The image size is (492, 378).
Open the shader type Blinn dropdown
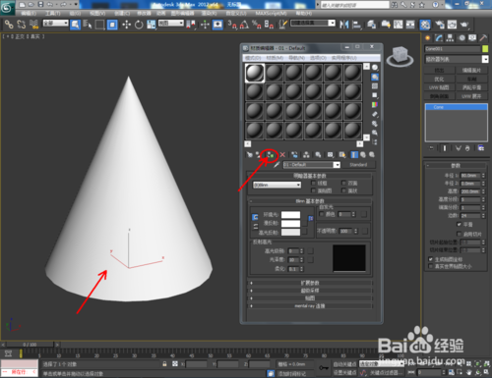click(277, 185)
